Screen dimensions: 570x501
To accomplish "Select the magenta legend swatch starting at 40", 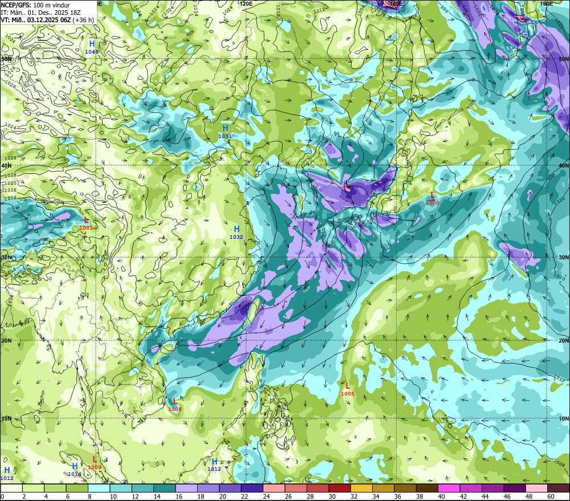I will tap(449, 488).
